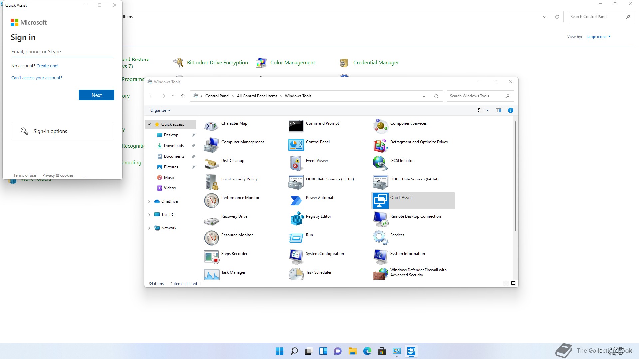Open Character Map tool icon
Image resolution: width=639 pixels, height=359 pixels.
coord(211,126)
